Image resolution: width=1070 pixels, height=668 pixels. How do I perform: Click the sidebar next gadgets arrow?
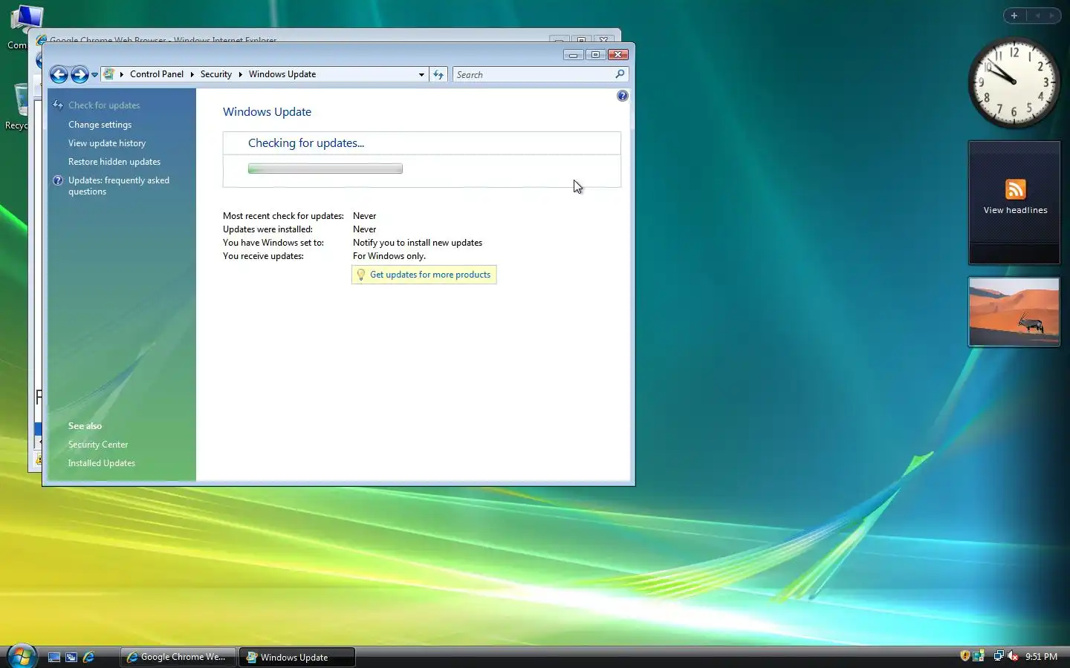(1052, 16)
